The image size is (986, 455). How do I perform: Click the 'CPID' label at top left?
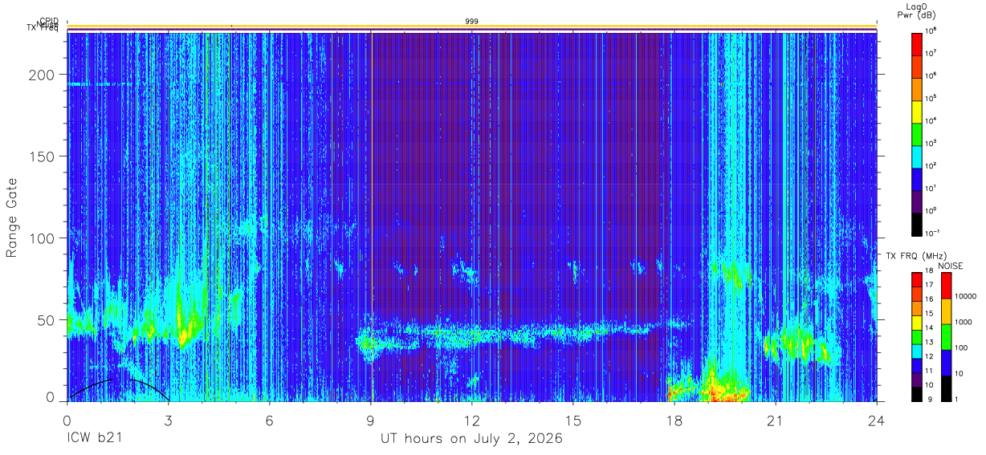pos(48,22)
